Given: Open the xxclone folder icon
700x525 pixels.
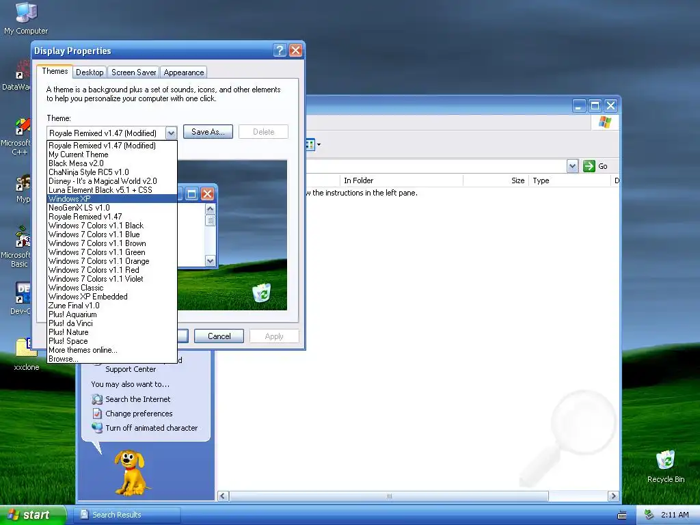Looking at the screenshot, I should pos(27,354).
